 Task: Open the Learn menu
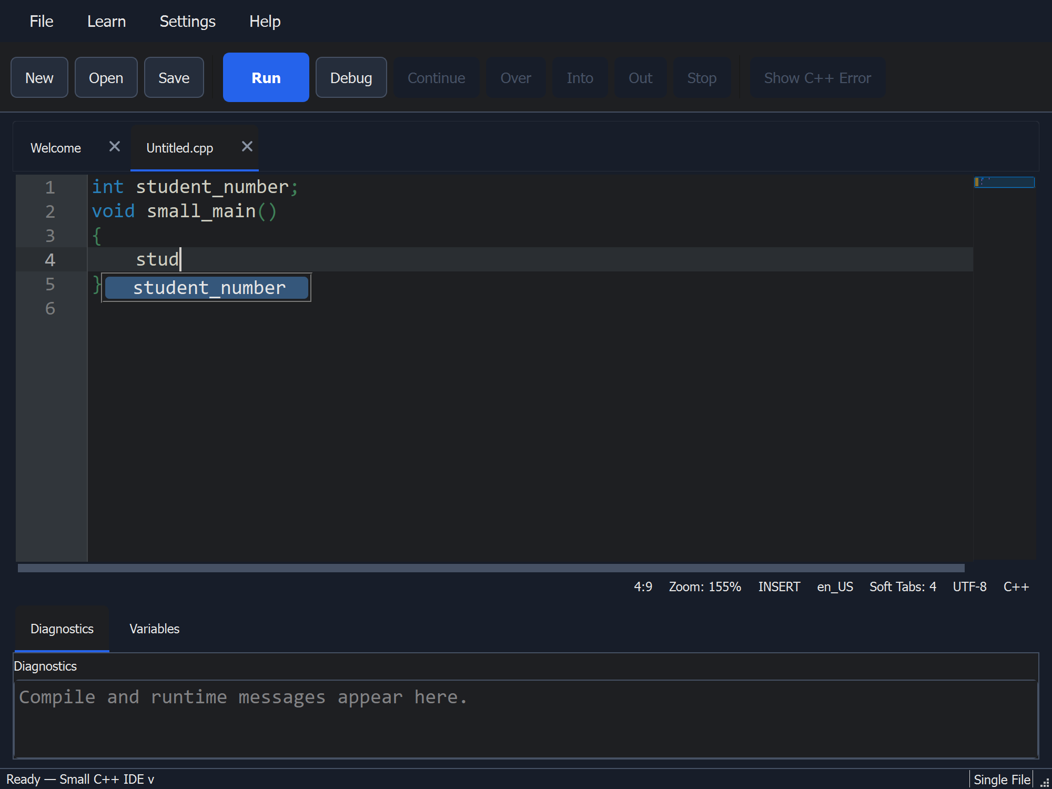tap(106, 21)
